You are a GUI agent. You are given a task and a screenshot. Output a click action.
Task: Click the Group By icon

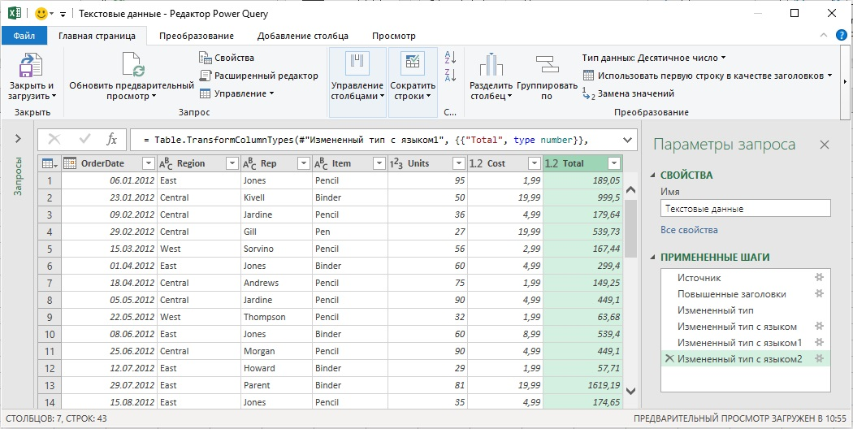(x=547, y=65)
